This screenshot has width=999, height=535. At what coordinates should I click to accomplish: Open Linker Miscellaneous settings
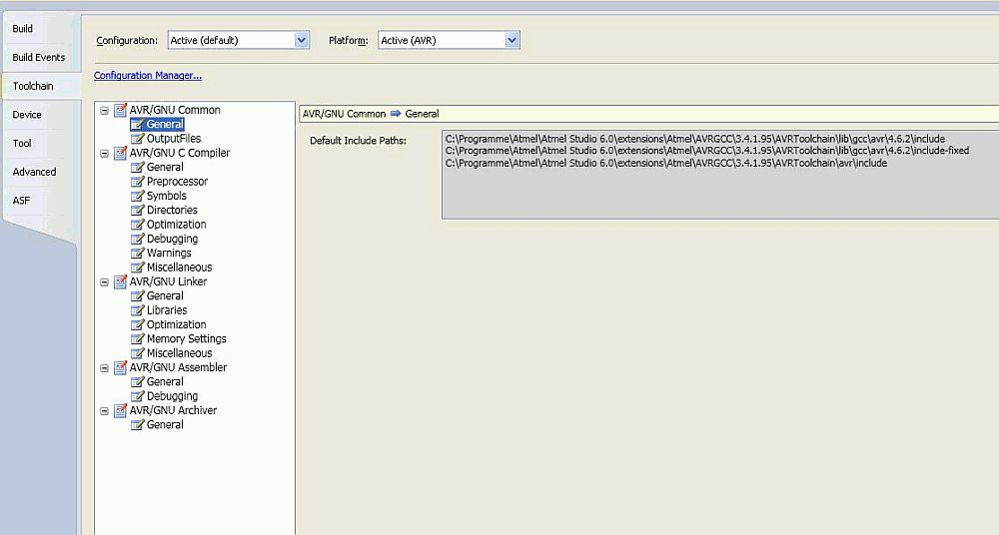(179, 353)
